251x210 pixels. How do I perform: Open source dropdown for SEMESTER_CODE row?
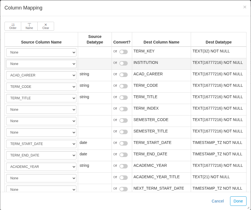point(41,121)
